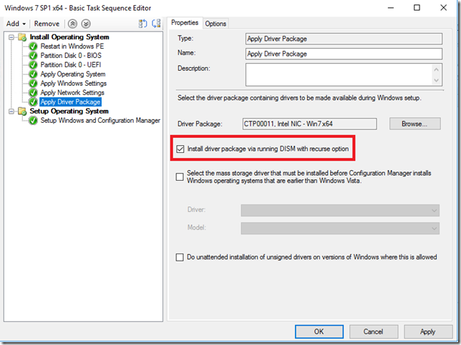Screen dimensions: 461x345
Task: Select Install Operating System group label
Action: coord(69,37)
